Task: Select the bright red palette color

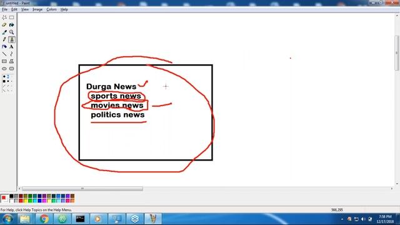Action: tap(21, 201)
